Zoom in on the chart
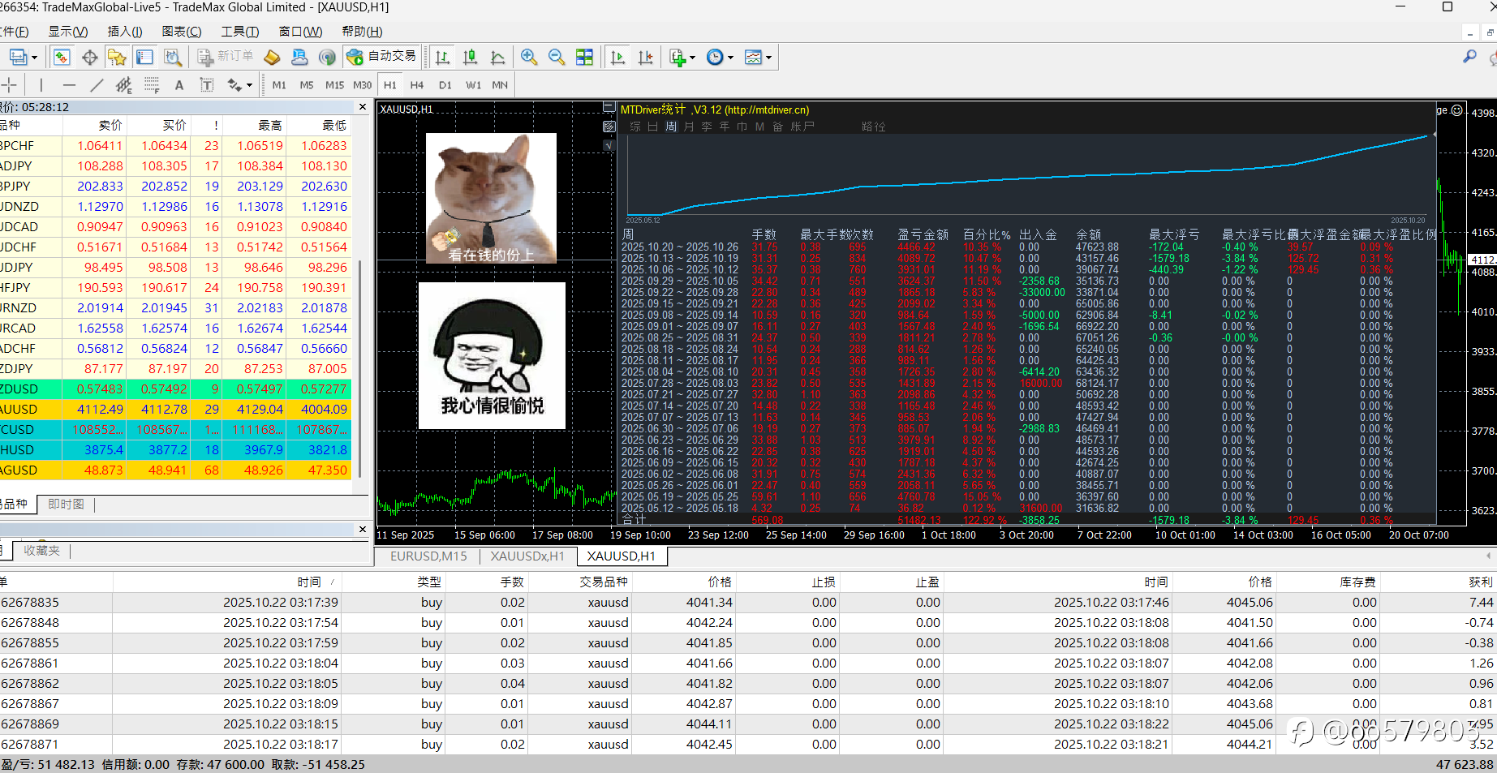Image resolution: width=1497 pixels, height=773 pixels. click(529, 57)
